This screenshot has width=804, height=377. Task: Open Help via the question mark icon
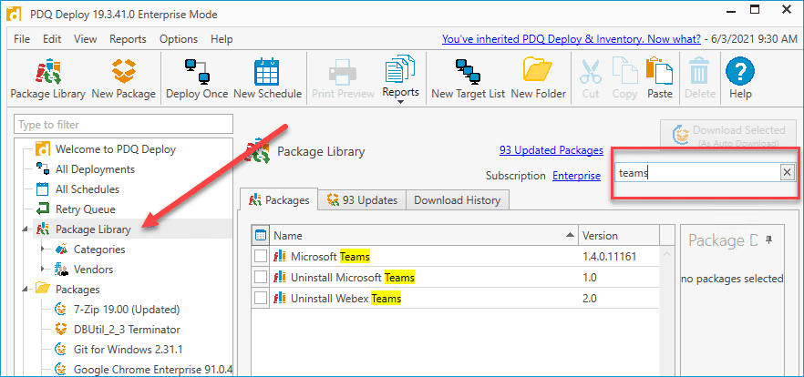[x=740, y=78]
